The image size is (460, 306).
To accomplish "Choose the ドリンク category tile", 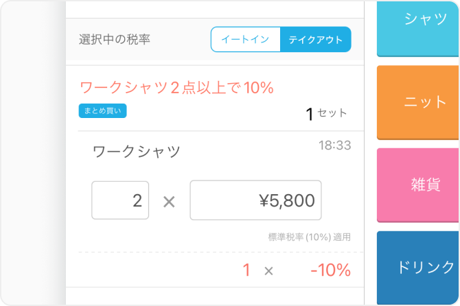I will tap(419, 267).
